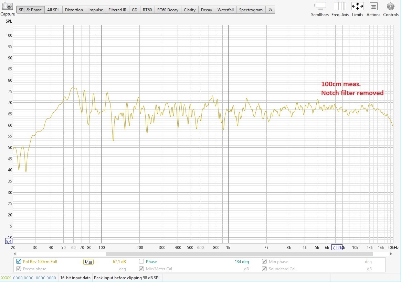
Task: Show more tabs with the double-chevron button
Action: tap(270, 10)
